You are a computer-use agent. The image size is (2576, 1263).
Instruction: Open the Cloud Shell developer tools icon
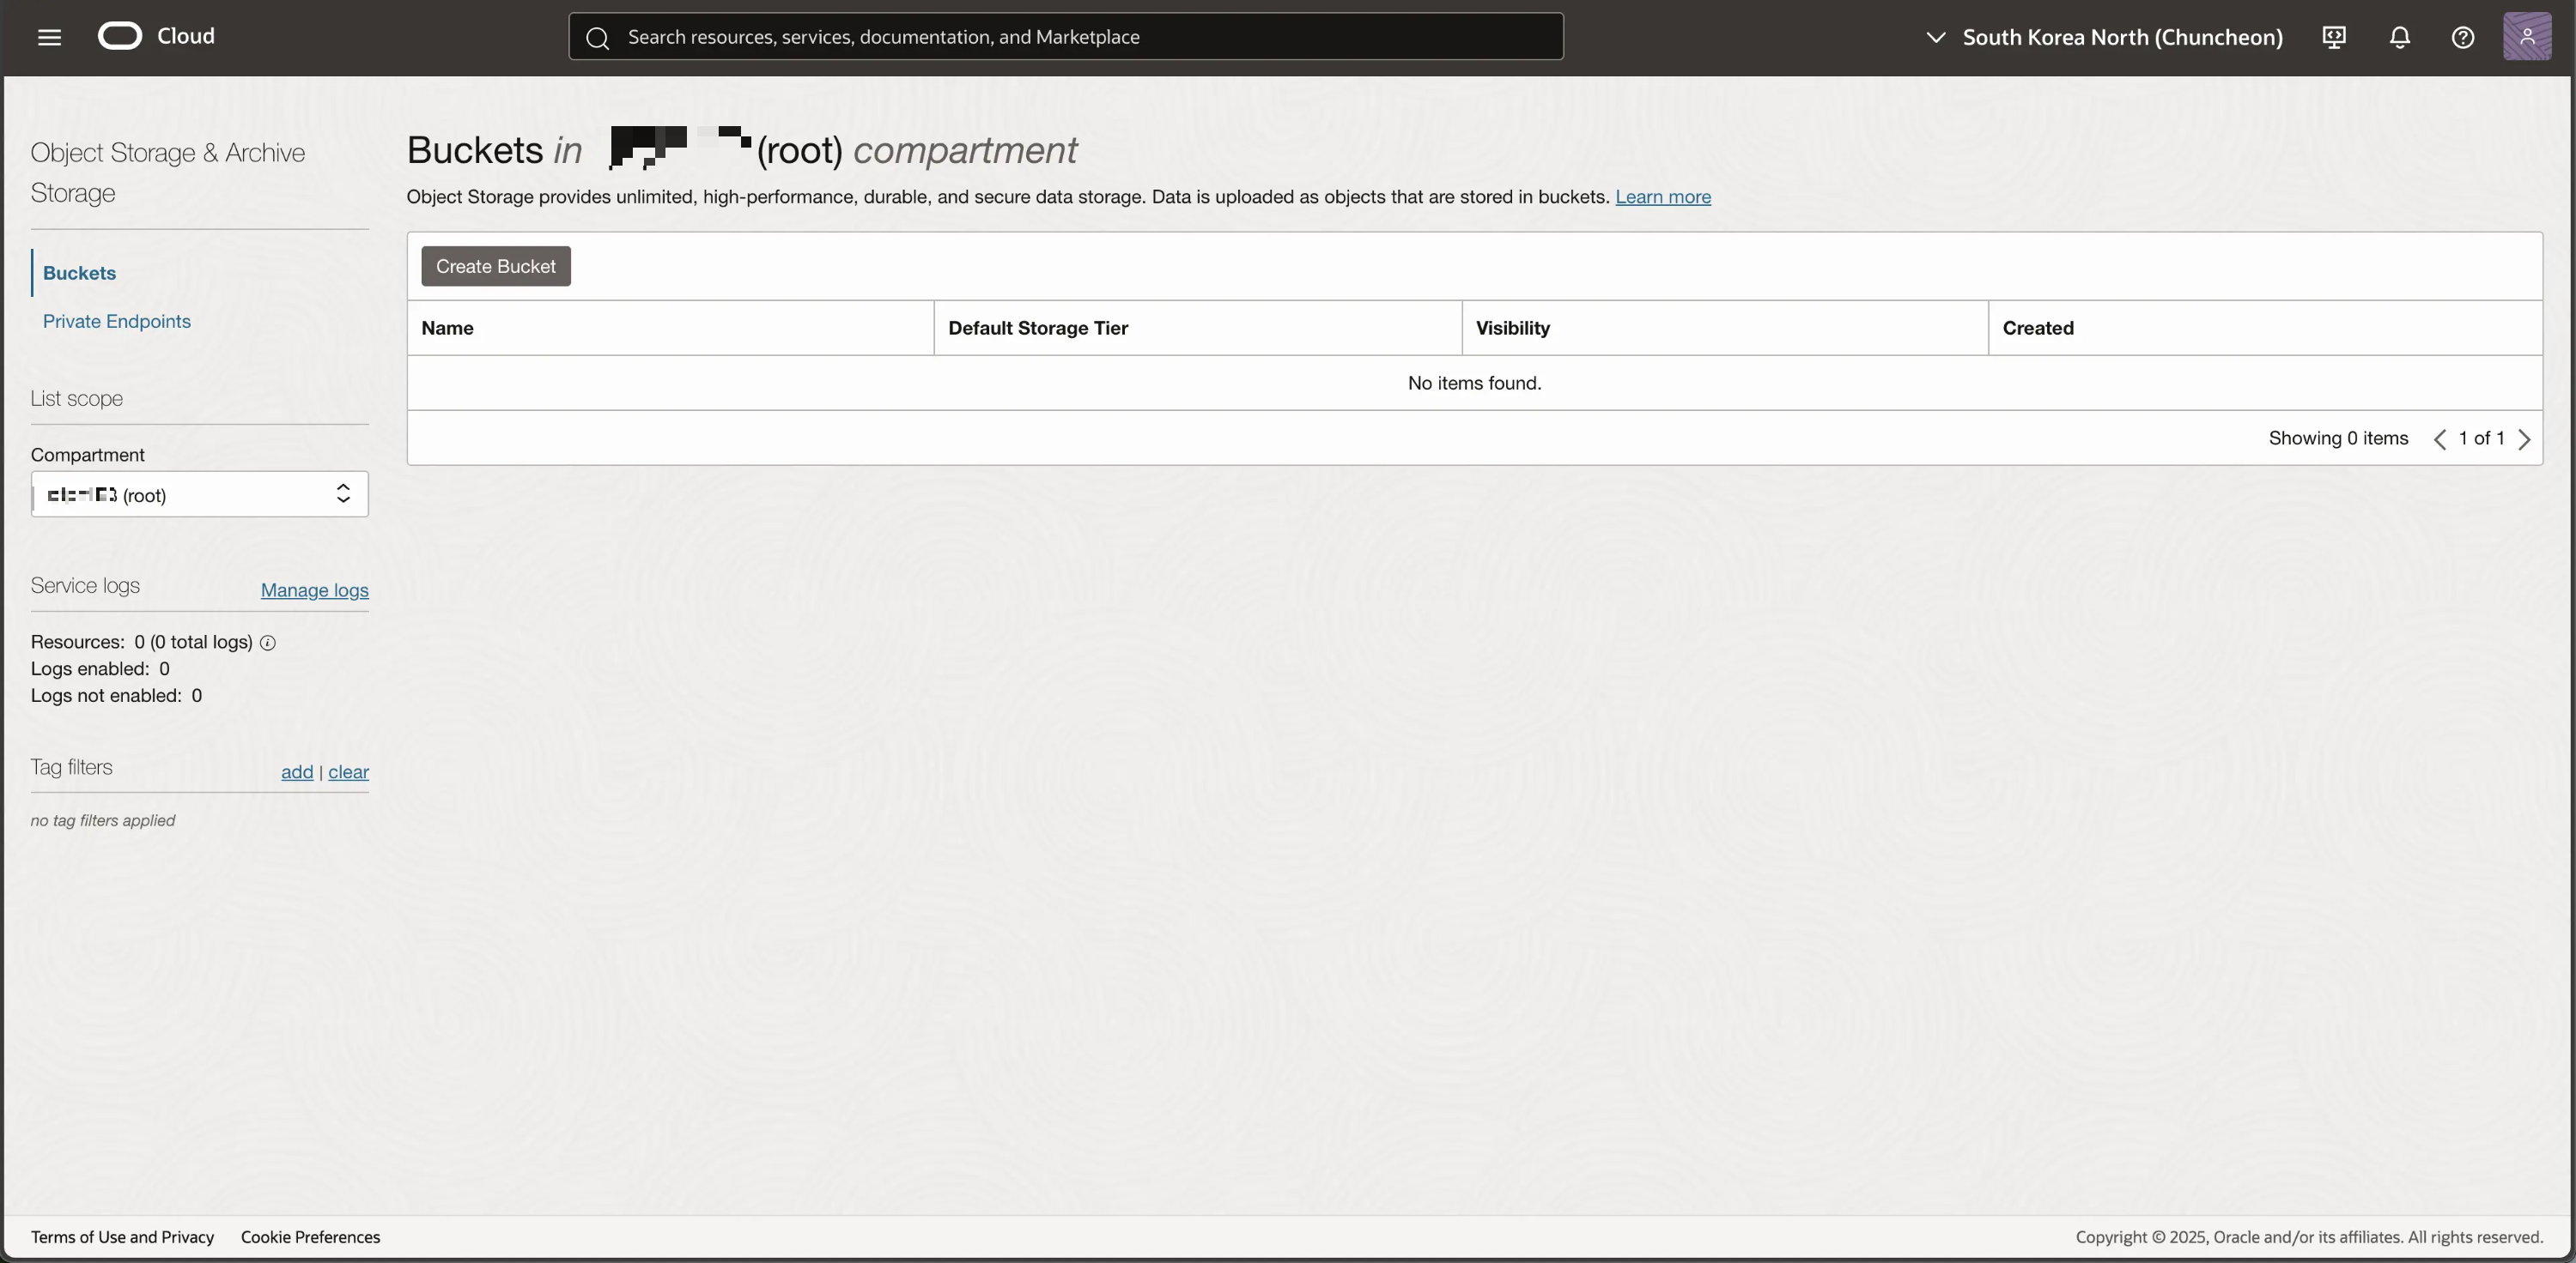2334,37
